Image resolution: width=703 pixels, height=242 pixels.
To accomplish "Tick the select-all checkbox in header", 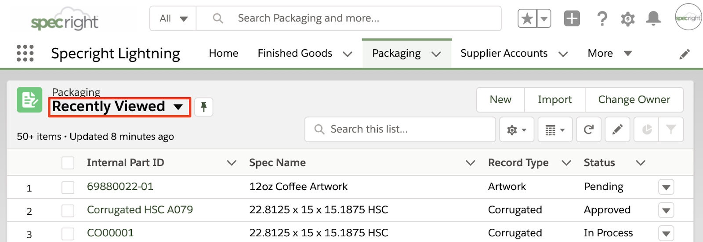I will 68,163.
